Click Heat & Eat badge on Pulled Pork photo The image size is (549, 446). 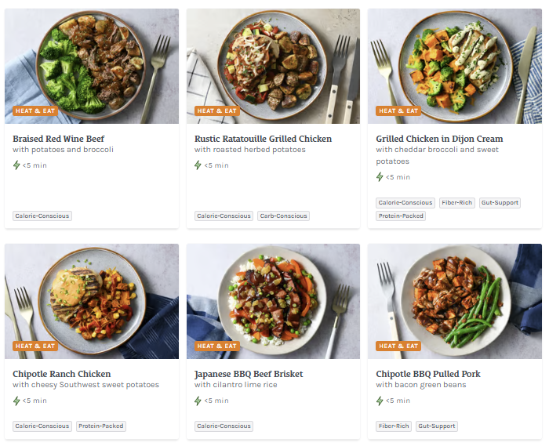[x=399, y=346]
